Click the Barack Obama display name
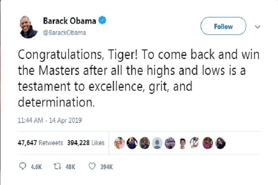278x185 pixels. click(69, 21)
